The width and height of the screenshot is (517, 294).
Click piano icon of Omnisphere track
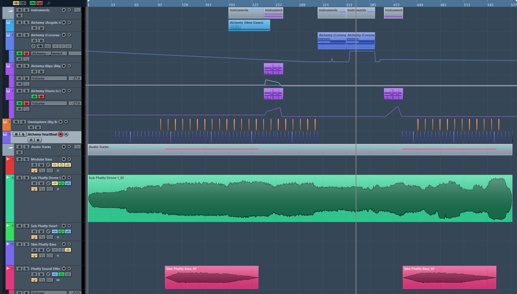[5, 121]
